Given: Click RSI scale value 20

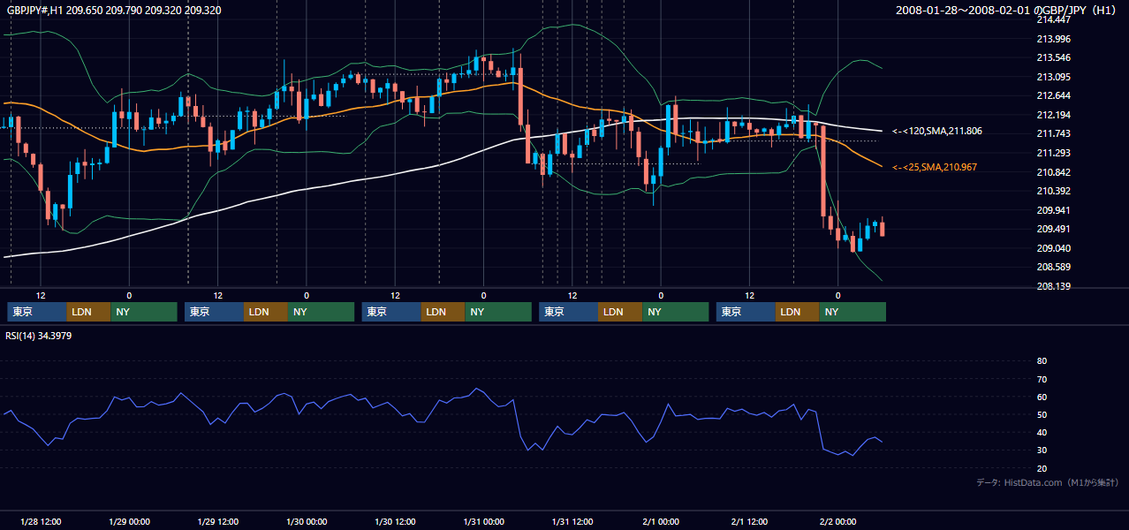Looking at the screenshot, I should tap(1042, 469).
